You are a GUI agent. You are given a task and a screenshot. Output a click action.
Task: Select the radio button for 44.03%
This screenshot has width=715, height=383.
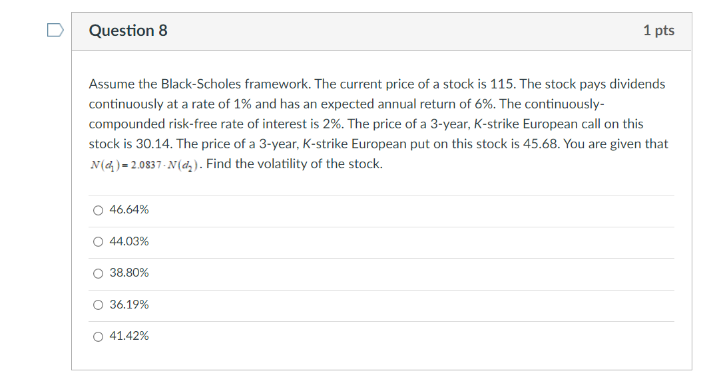click(97, 241)
